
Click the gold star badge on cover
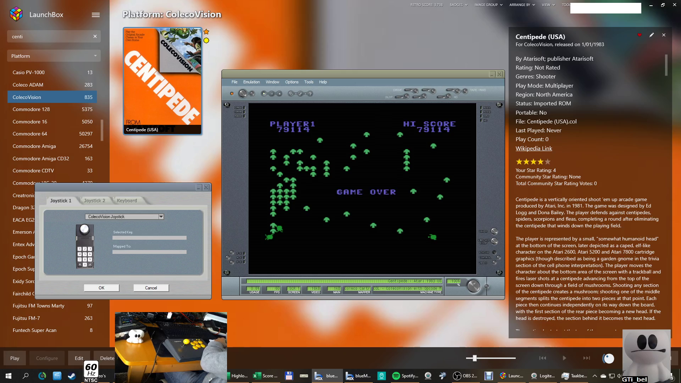206,32
